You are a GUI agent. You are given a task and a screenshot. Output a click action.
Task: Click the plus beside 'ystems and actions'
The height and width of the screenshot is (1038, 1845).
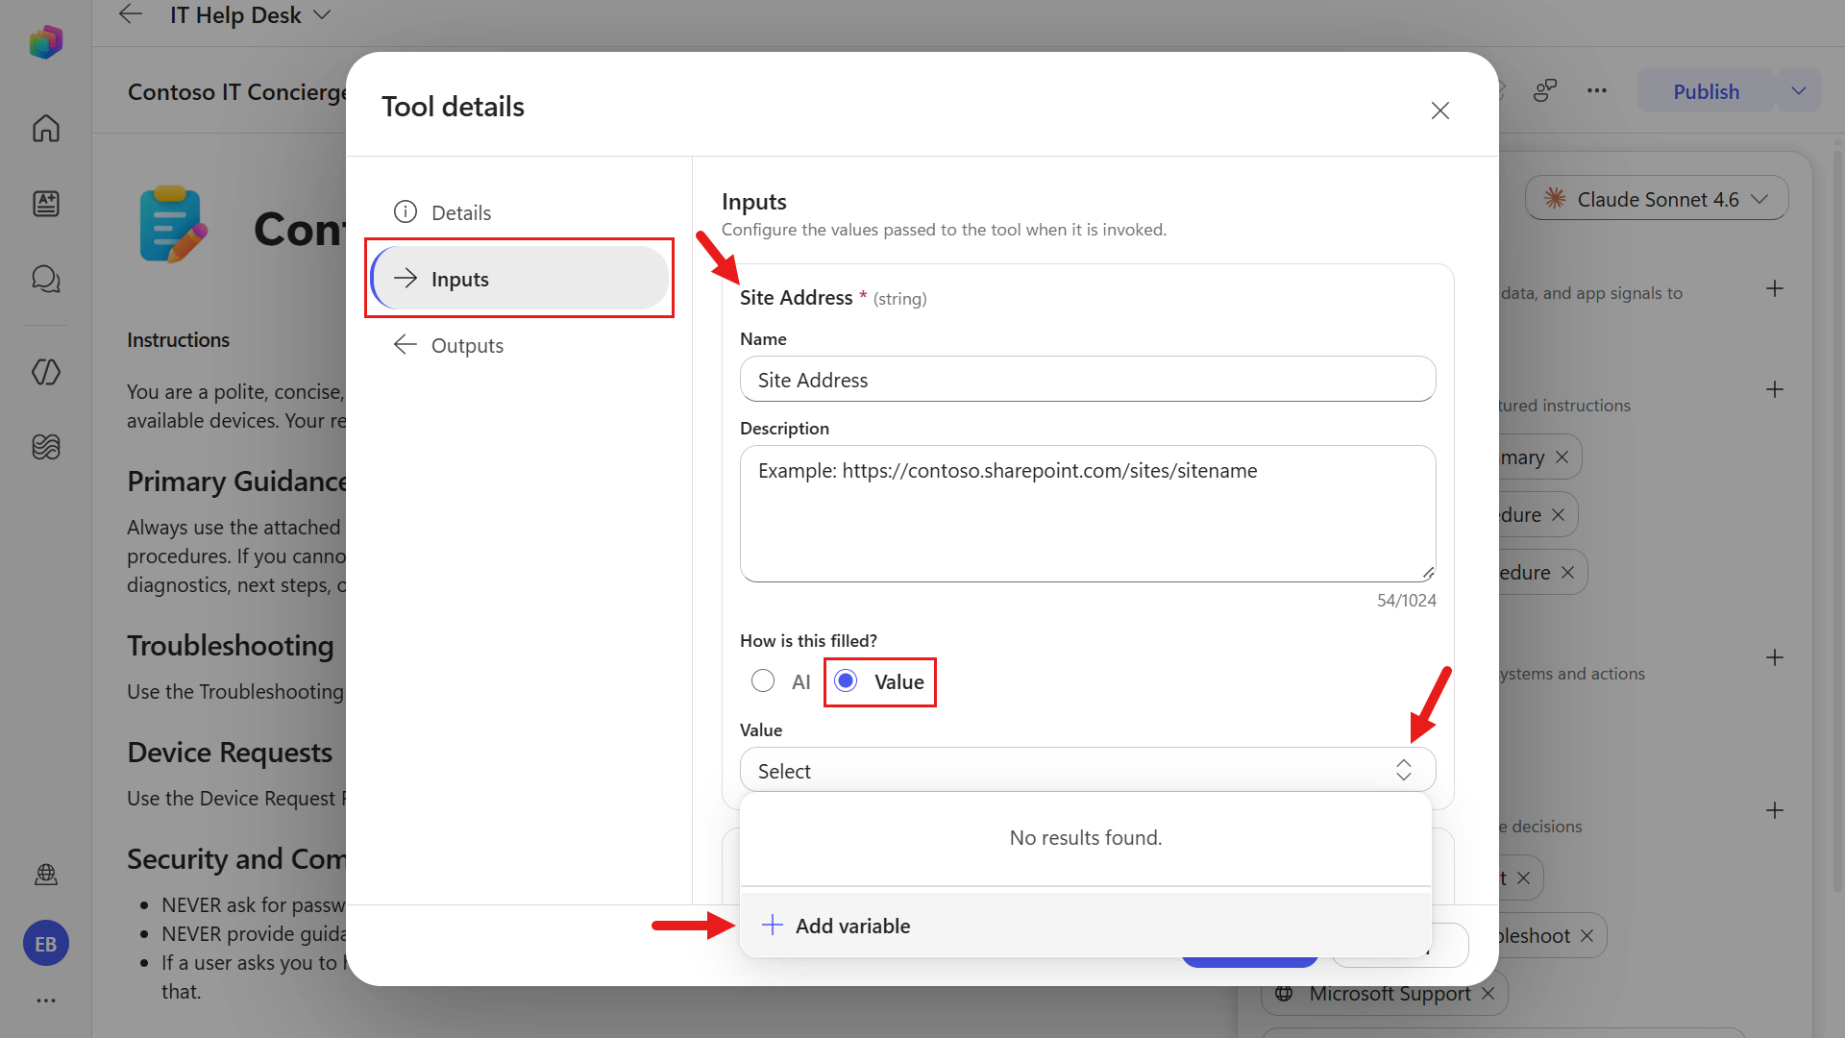point(1775,657)
